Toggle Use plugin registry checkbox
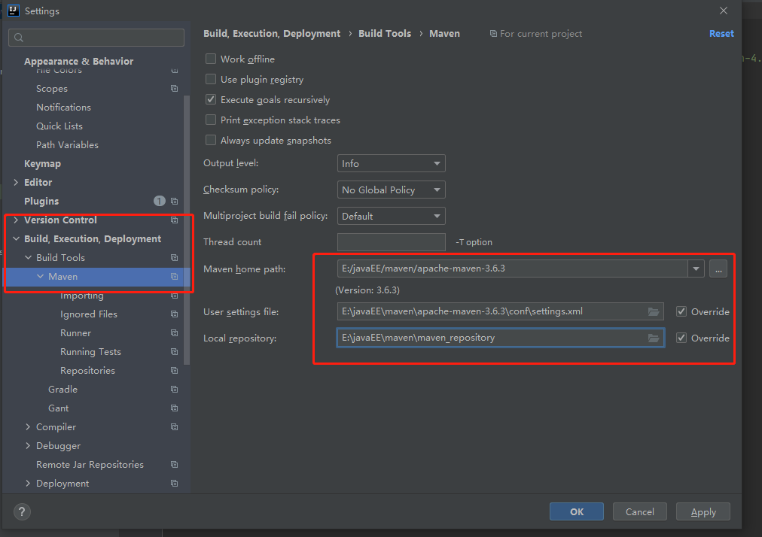 [211, 79]
